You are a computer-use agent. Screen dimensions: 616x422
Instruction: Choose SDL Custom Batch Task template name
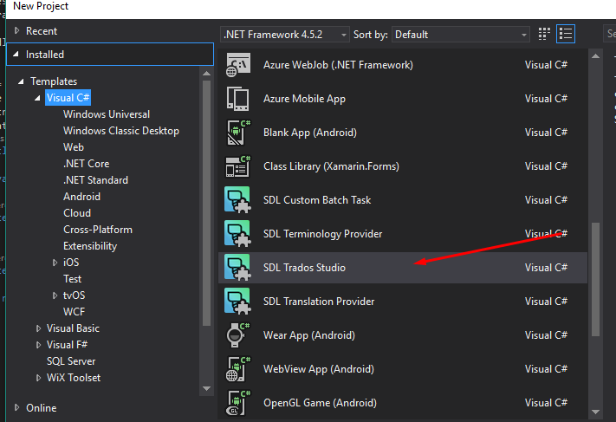(x=317, y=200)
